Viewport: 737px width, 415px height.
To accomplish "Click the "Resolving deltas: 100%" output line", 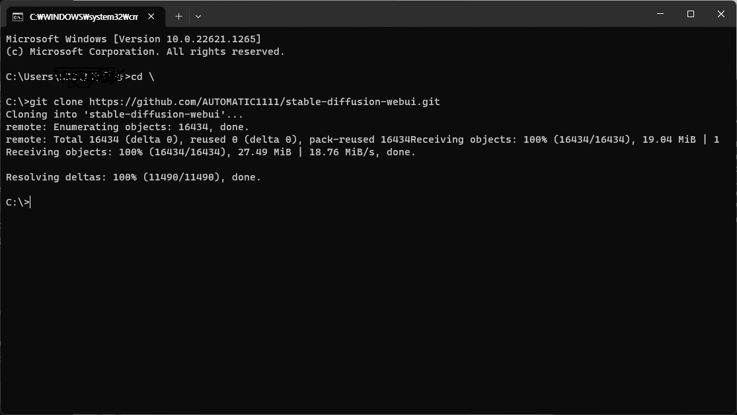I will pos(133,177).
